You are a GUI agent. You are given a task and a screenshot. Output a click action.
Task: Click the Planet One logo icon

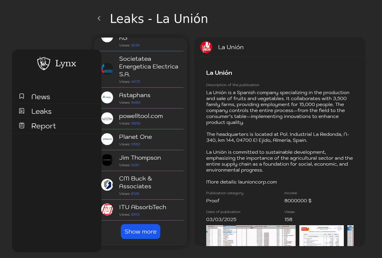click(x=107, y=139)
